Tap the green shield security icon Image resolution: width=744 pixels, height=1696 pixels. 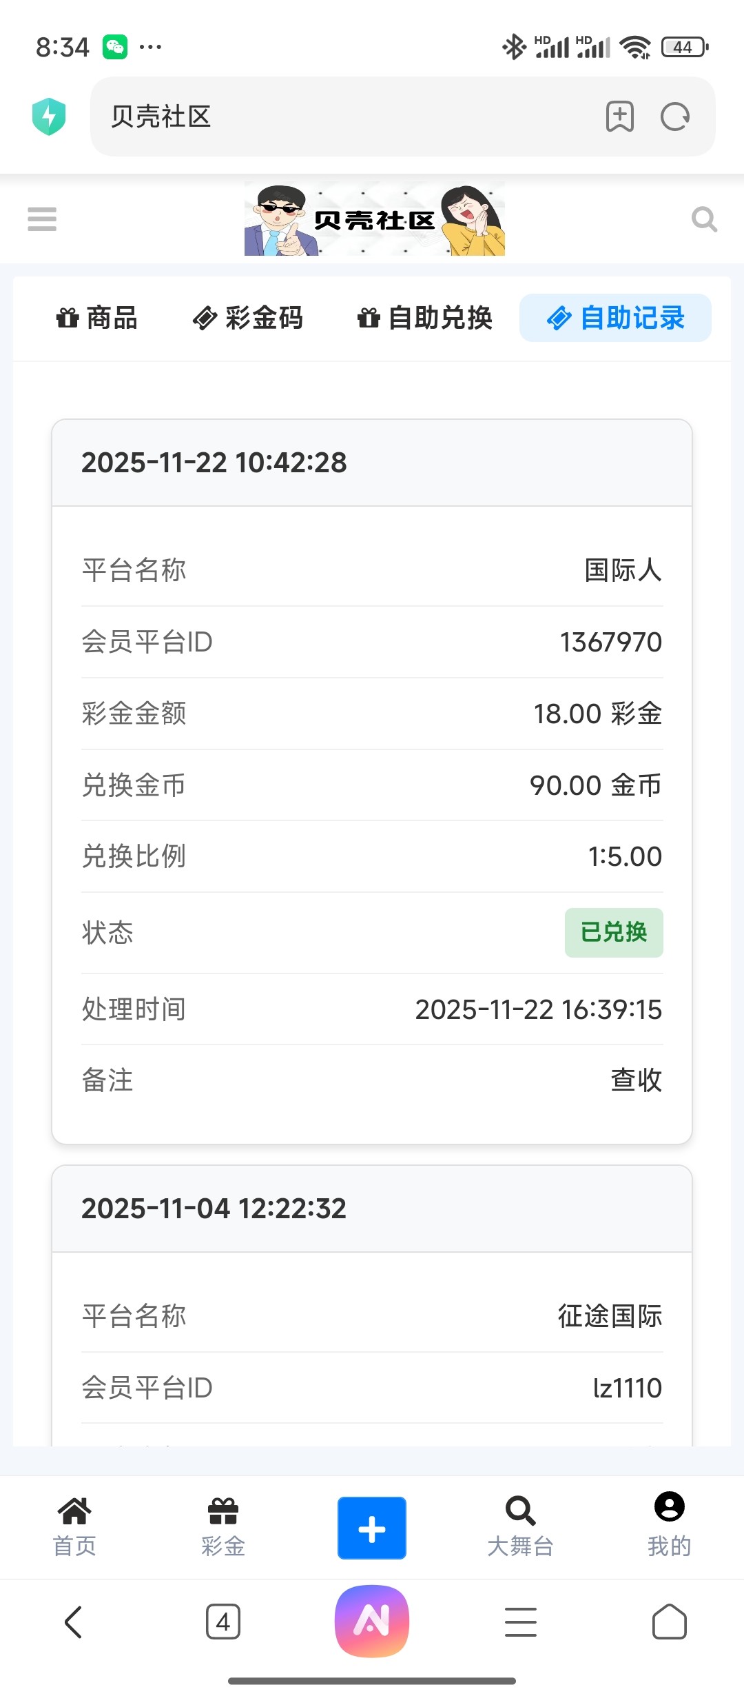pos(49,117)
